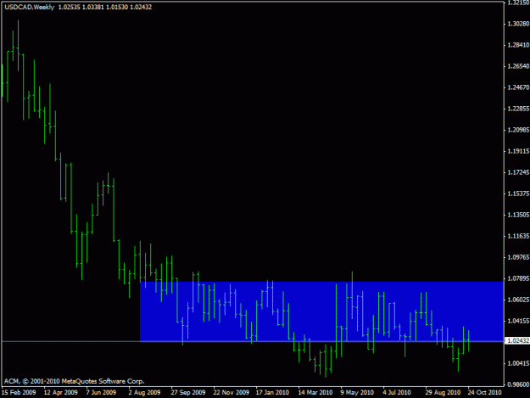
Task: Click the 1.06025 price scale value
Action: [518, 300]
